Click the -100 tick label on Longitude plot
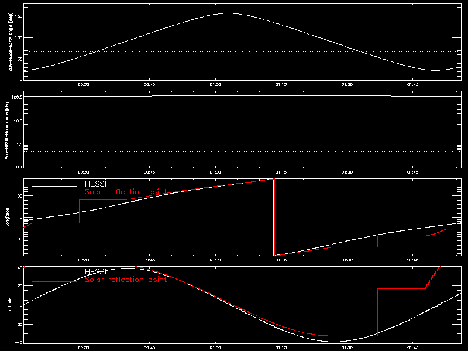 pyautogui.click(x=18, y=239)
